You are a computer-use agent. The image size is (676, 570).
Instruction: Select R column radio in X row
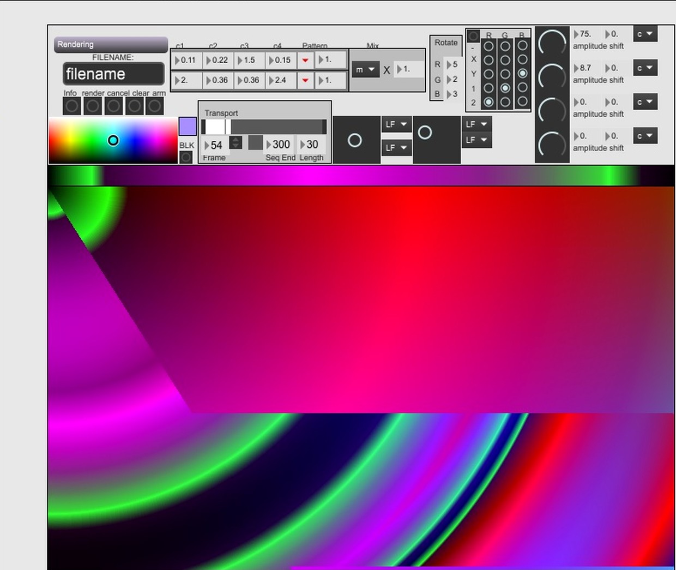coord(488,60)
